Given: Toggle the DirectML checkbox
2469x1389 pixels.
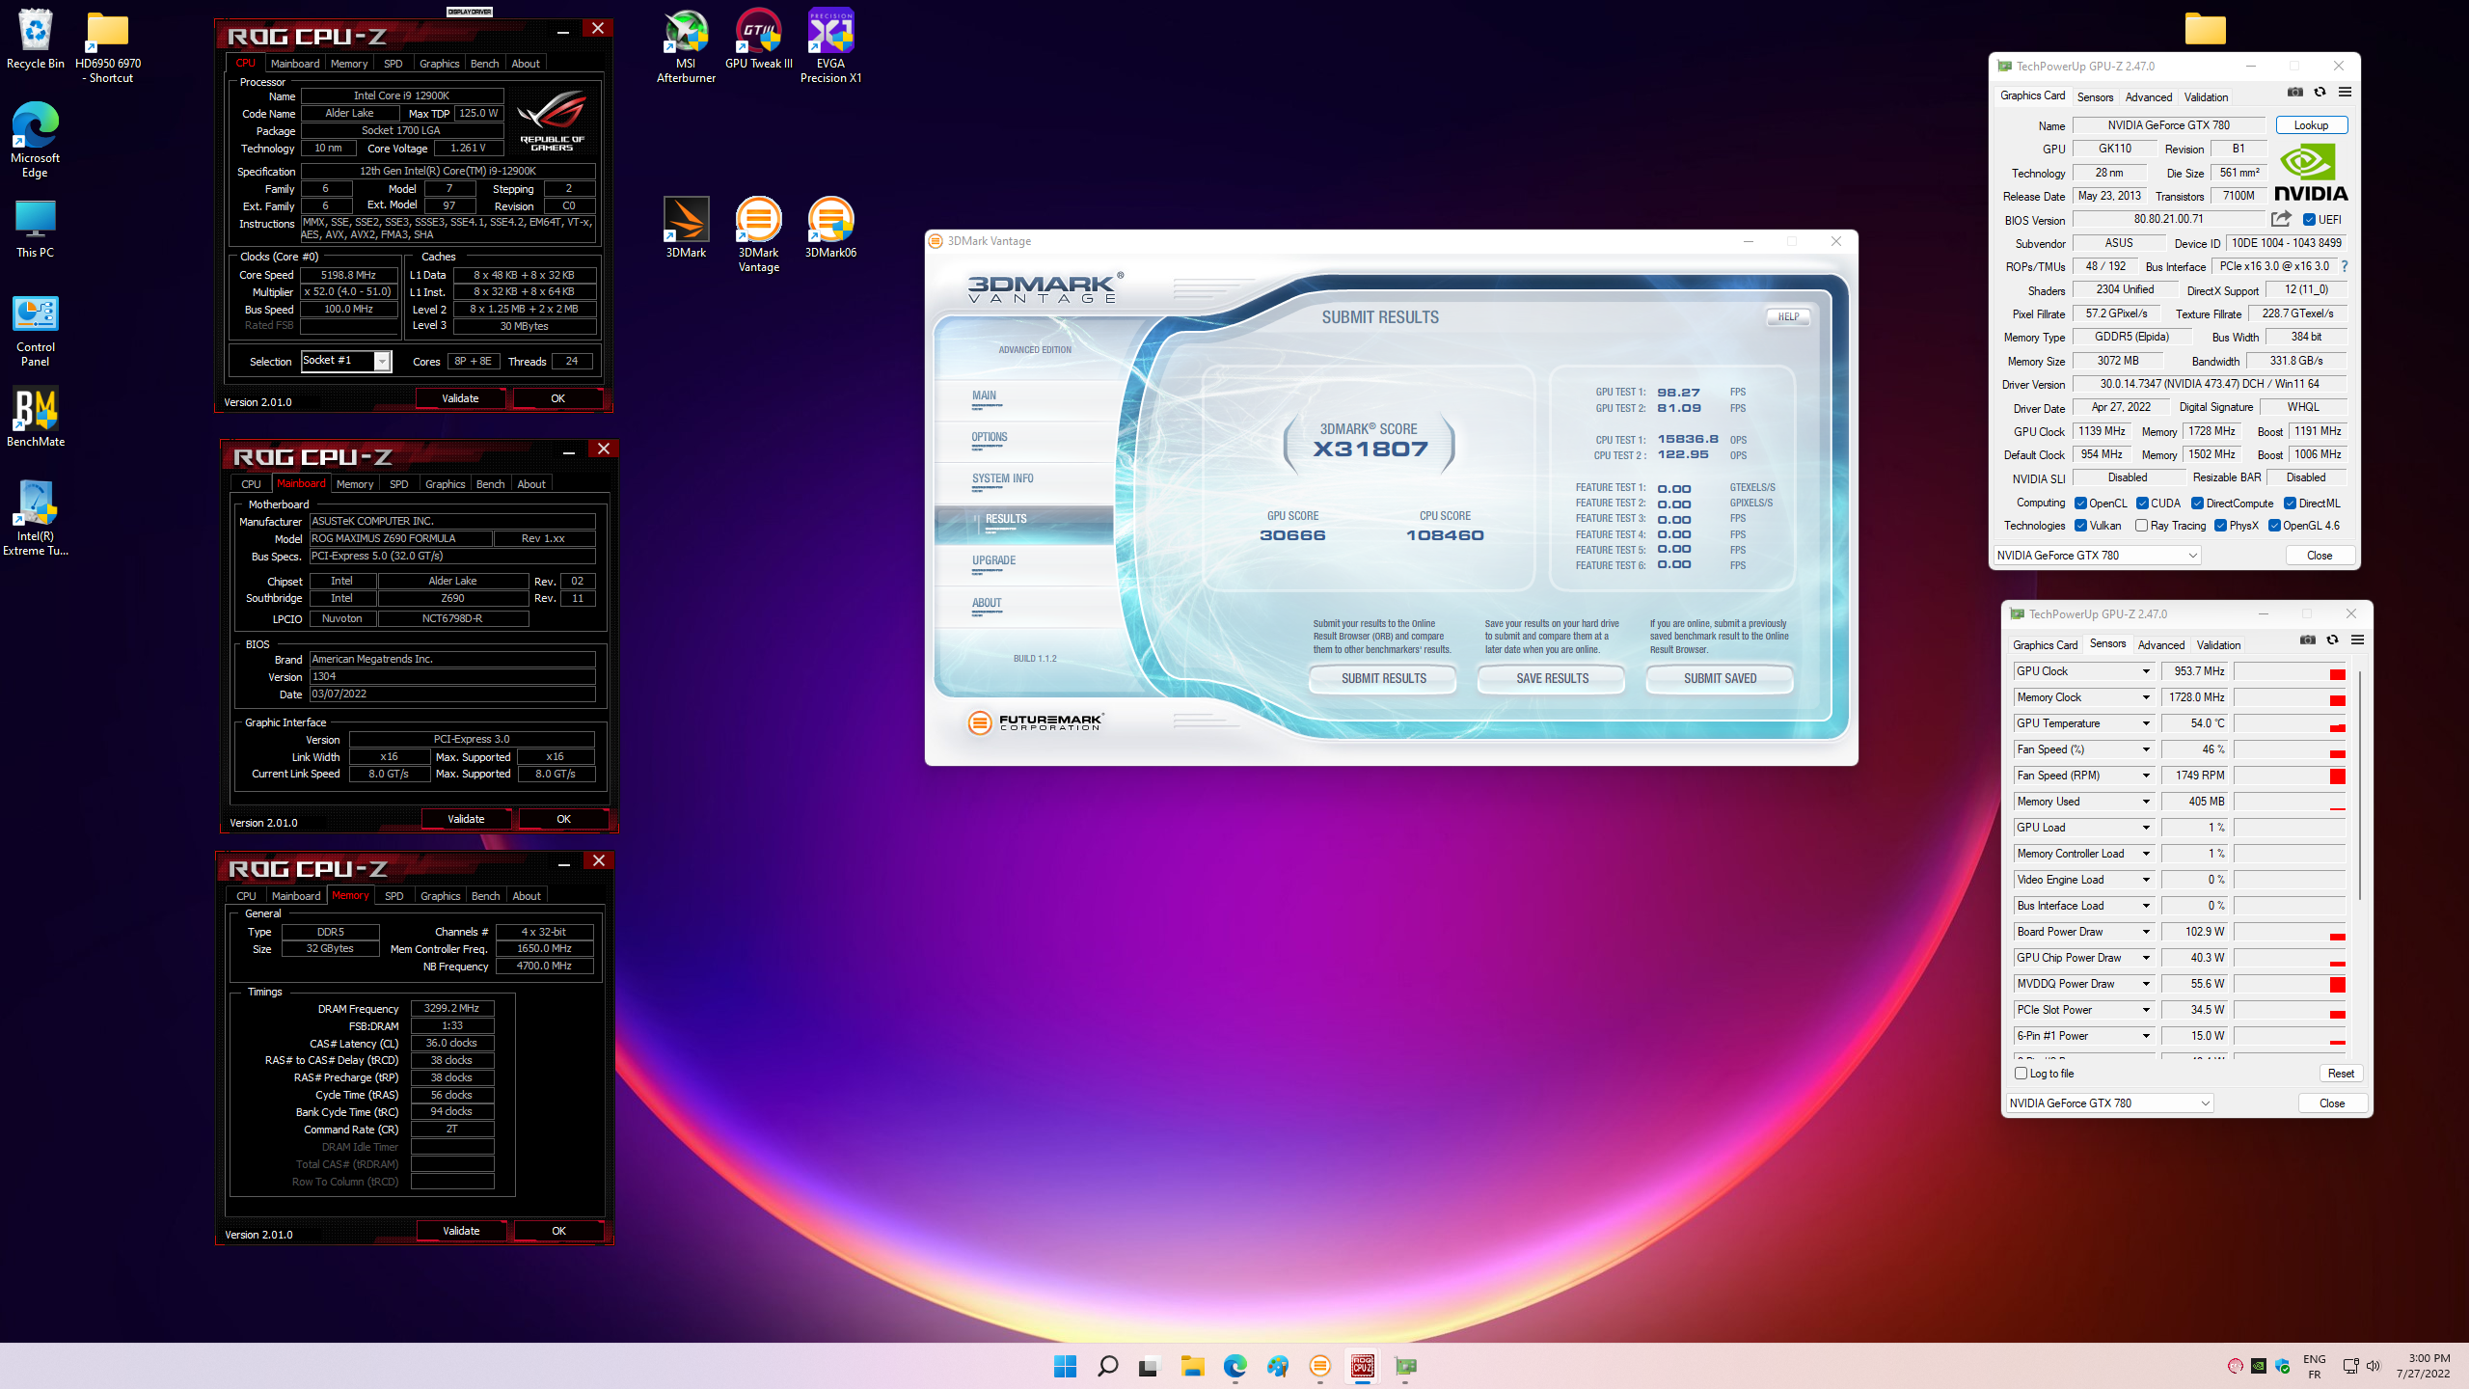Looking at the screenshot, I should [x=2290, y=504].
